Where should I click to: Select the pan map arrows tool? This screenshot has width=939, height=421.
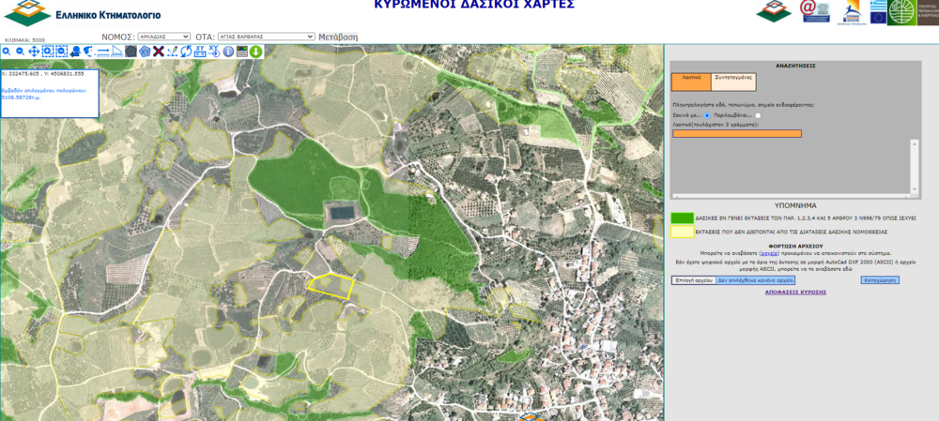[x=34, y=52]
